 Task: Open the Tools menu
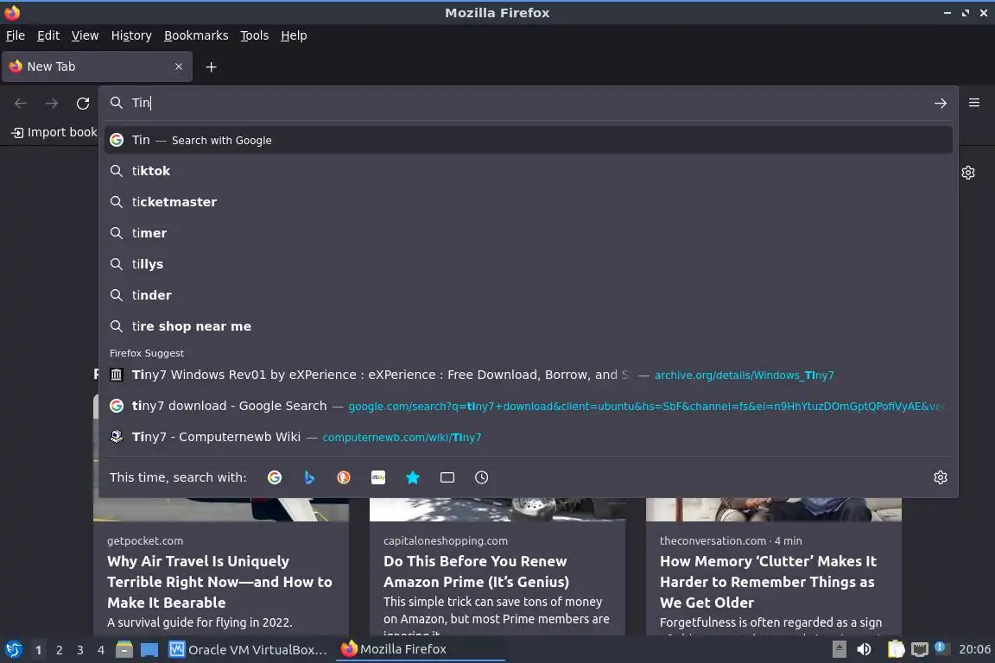255,35
